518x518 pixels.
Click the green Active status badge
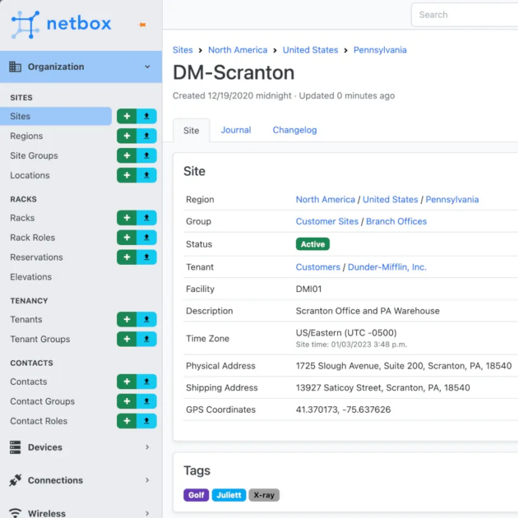tap(313, 244)
